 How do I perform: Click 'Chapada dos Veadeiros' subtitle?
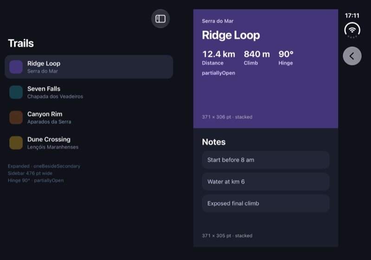(55, 97)
